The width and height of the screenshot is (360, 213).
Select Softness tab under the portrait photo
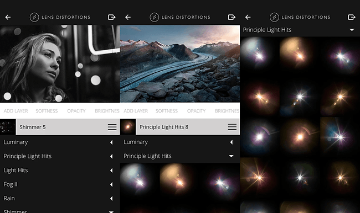[x=47, y=111]
